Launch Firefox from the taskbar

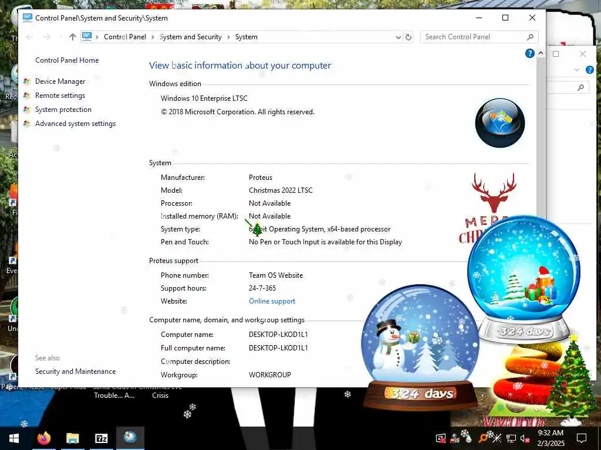43,438
